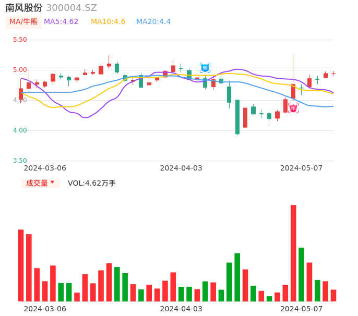Click the VOL:4.62万手 volume label
This screenshot has width=358, height=316.
point(92,183)
